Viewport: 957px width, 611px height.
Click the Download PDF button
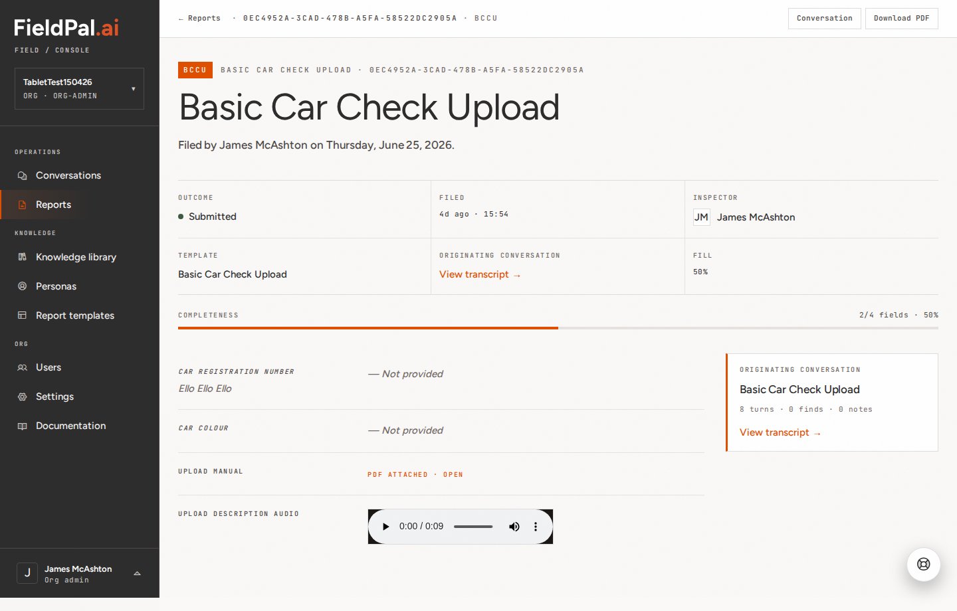901,19
